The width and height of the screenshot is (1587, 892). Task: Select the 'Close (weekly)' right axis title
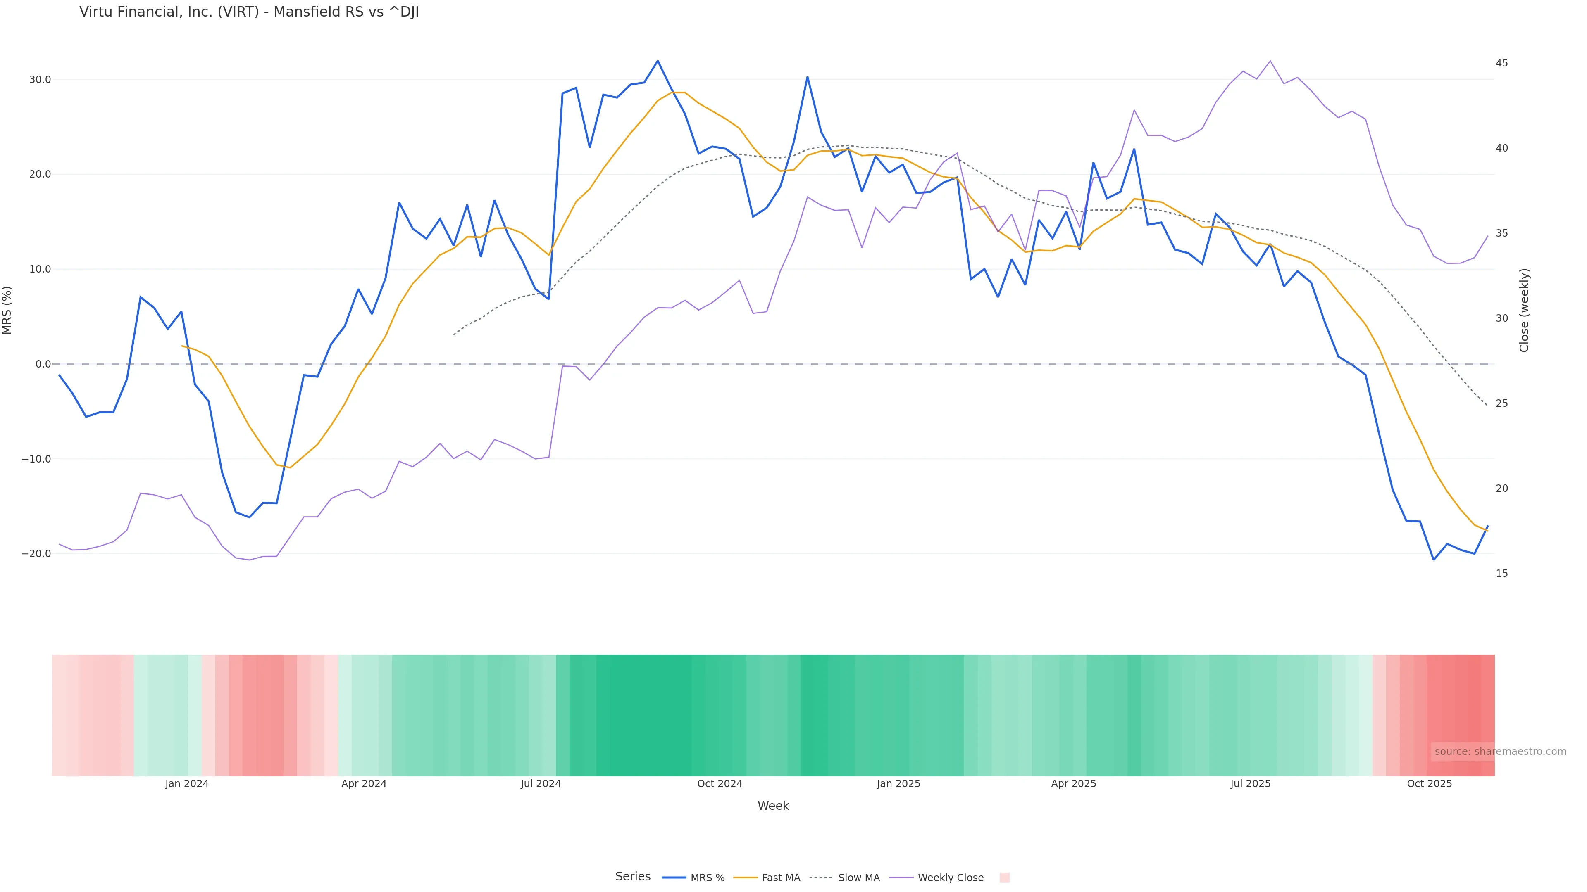click(1524, 310)
